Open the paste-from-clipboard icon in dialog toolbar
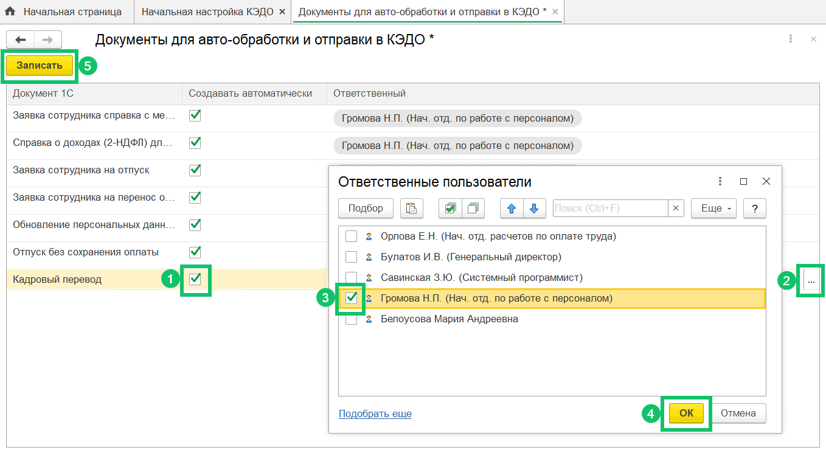This screenshot has height=453, width=826. pos(412,209)
